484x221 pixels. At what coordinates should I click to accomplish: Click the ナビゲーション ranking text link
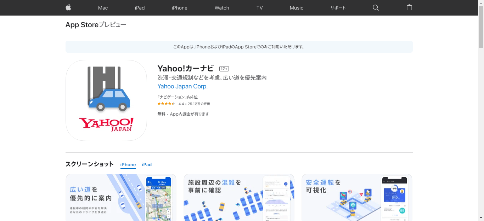coord(178,97)
